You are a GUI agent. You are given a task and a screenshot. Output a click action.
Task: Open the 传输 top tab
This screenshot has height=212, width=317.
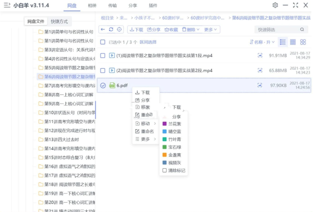click(x=112, y=6)
